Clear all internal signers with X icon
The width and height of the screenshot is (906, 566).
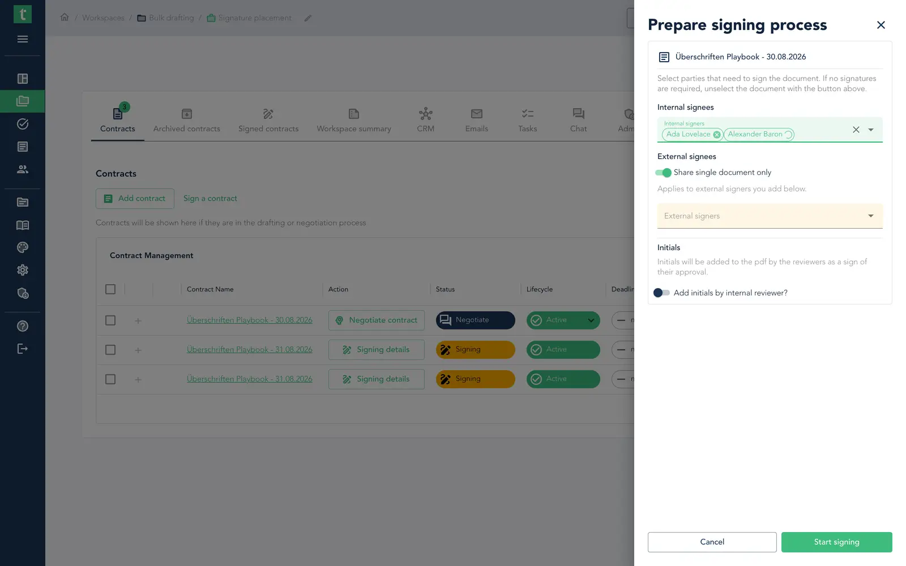[x=856, y=130]
